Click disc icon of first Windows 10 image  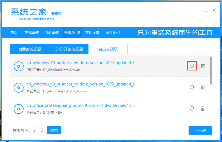coord(19,66)
